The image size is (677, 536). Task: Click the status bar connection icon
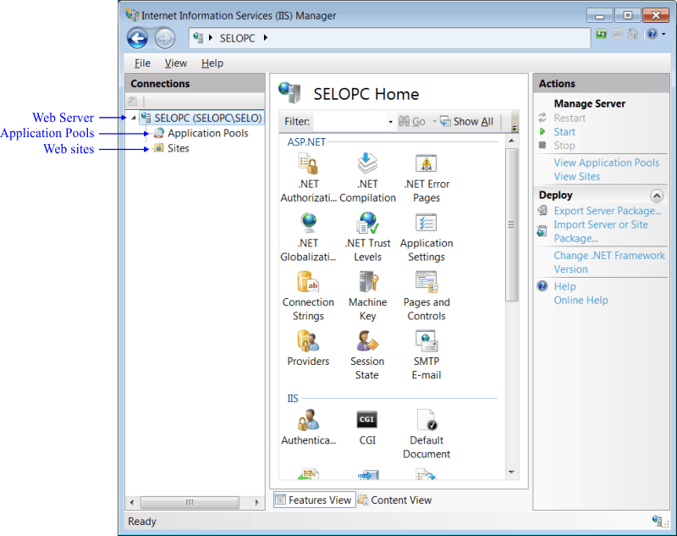[659, 521]
